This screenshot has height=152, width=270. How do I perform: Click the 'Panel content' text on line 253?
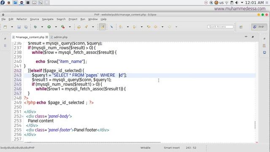(40, 121)
